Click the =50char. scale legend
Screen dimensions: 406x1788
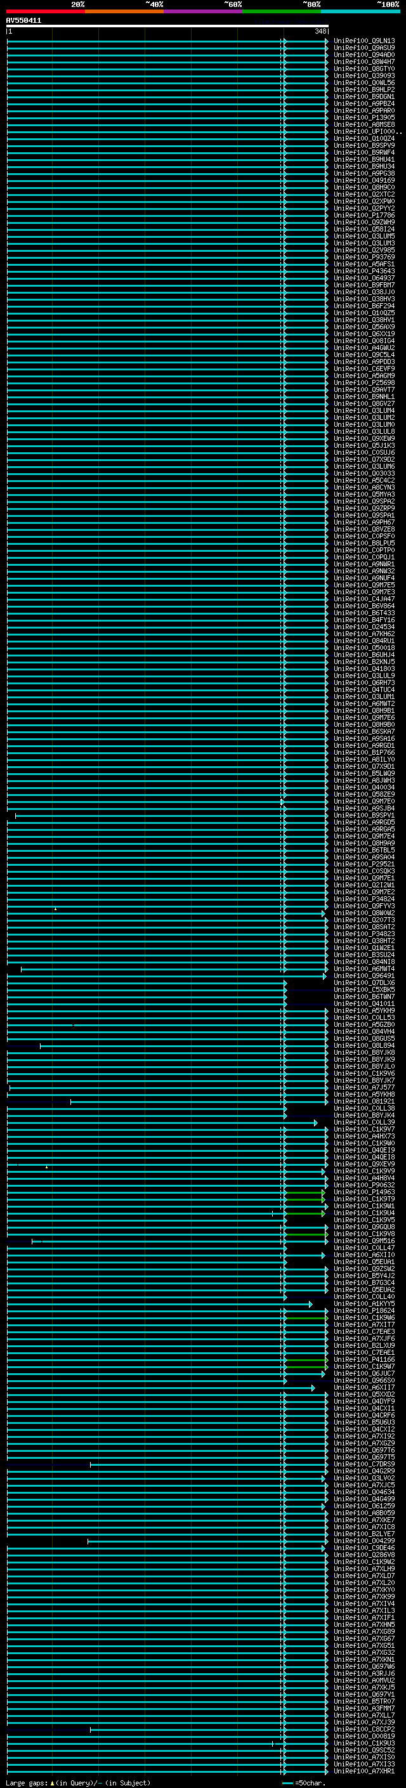tap(304, 1782)
